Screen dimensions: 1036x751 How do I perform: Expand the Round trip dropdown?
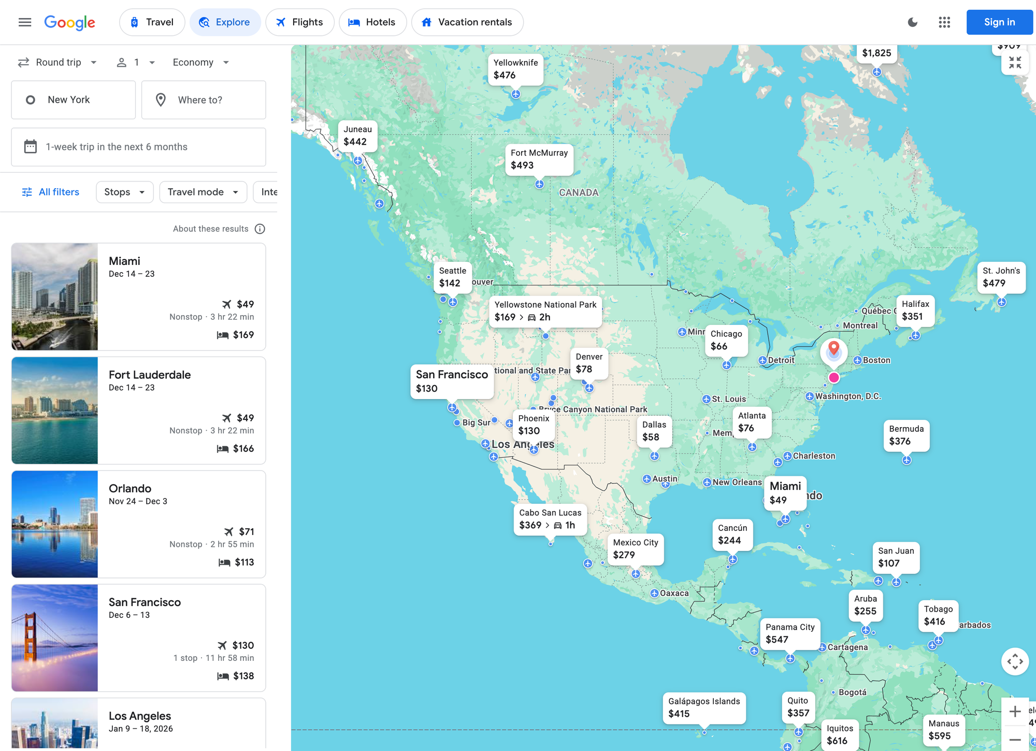57,63
